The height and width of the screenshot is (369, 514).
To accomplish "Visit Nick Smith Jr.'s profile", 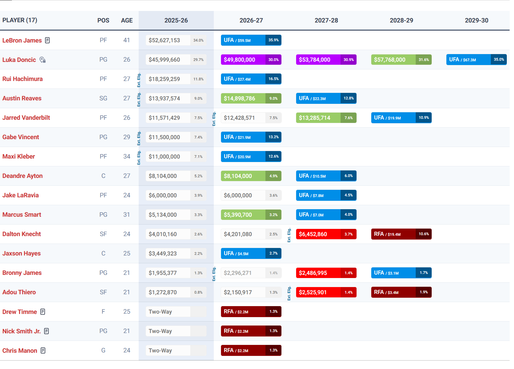I will click(x=22, y=331).
